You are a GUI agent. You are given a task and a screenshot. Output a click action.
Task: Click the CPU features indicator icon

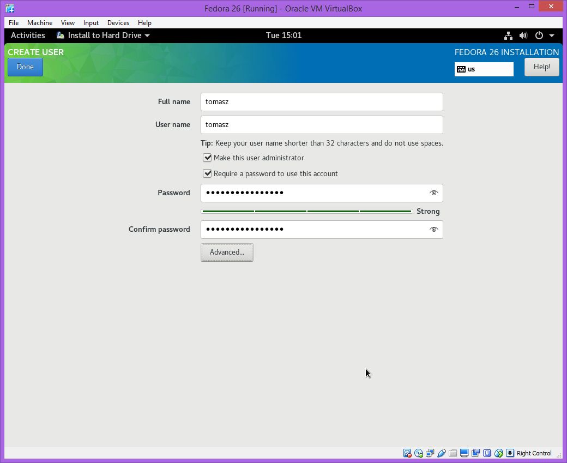pos(487,453)
